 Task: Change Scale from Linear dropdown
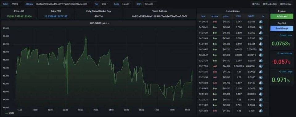[x=126, y=4]
